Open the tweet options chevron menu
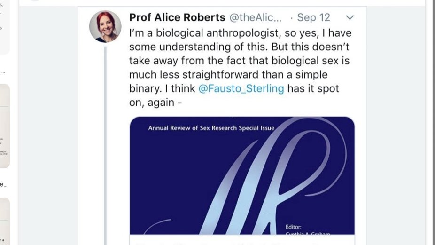The width and height of the screenshot is (435, 245). [x=350, y=18]
